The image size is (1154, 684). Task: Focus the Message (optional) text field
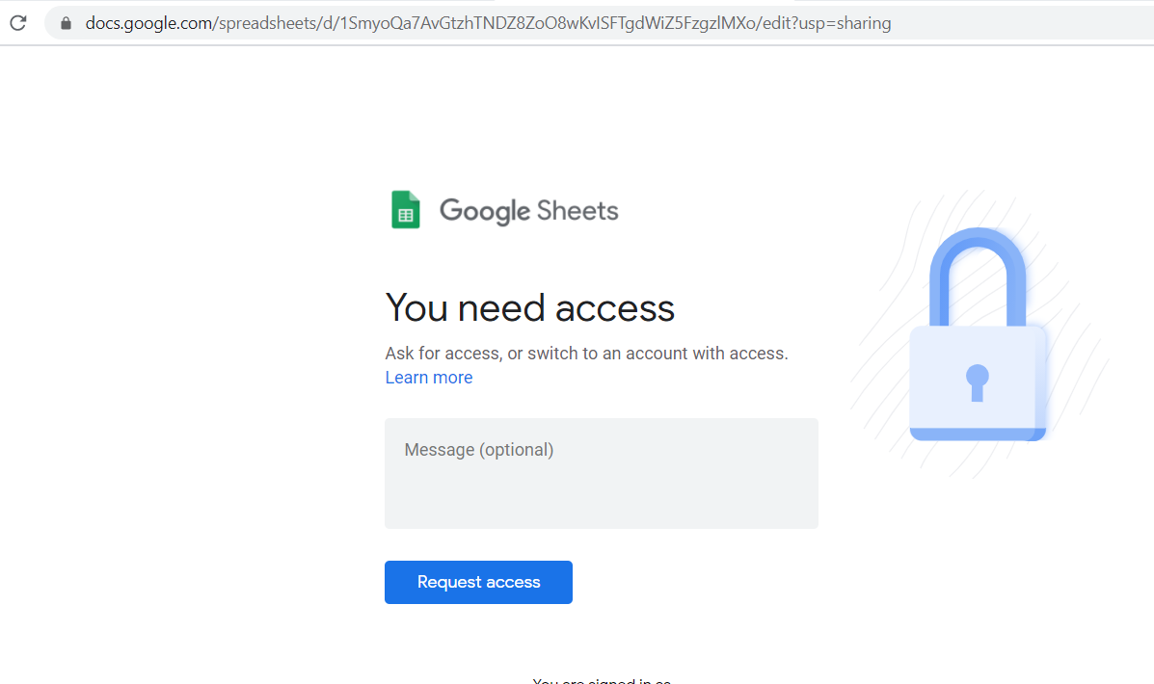click(602, 474)
